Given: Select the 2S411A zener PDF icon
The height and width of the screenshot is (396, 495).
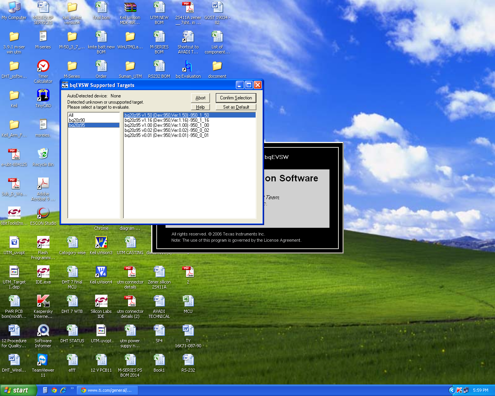Looking at the screenshot, I should tap(188, 13).
